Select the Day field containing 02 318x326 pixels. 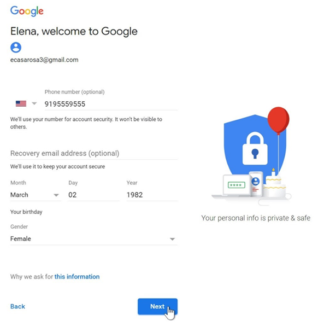[93, 195]
